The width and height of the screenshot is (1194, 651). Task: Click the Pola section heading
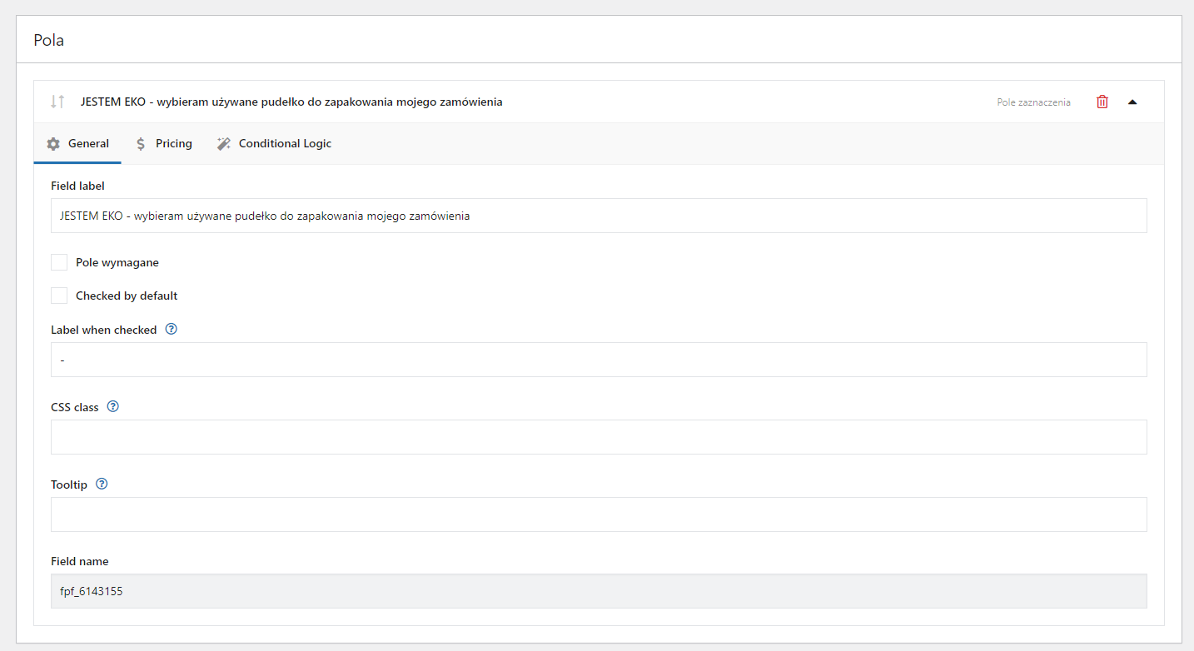[49, 40]
